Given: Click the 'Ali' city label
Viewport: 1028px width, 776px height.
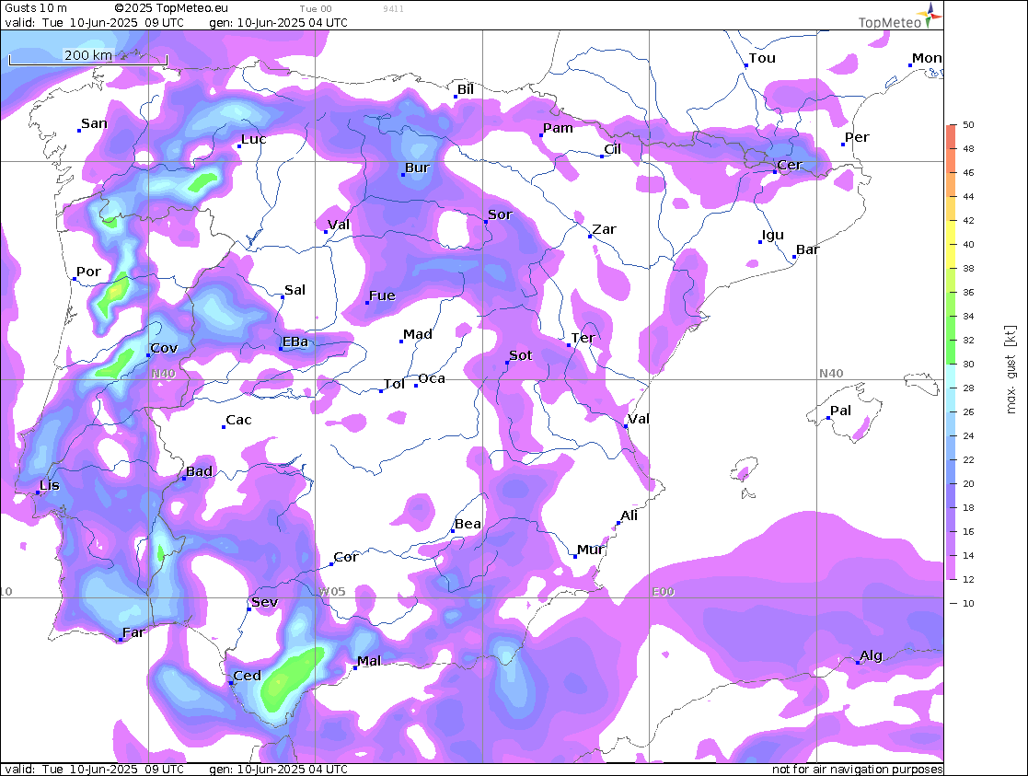Looking at the screenshot, I should point(630,515).
